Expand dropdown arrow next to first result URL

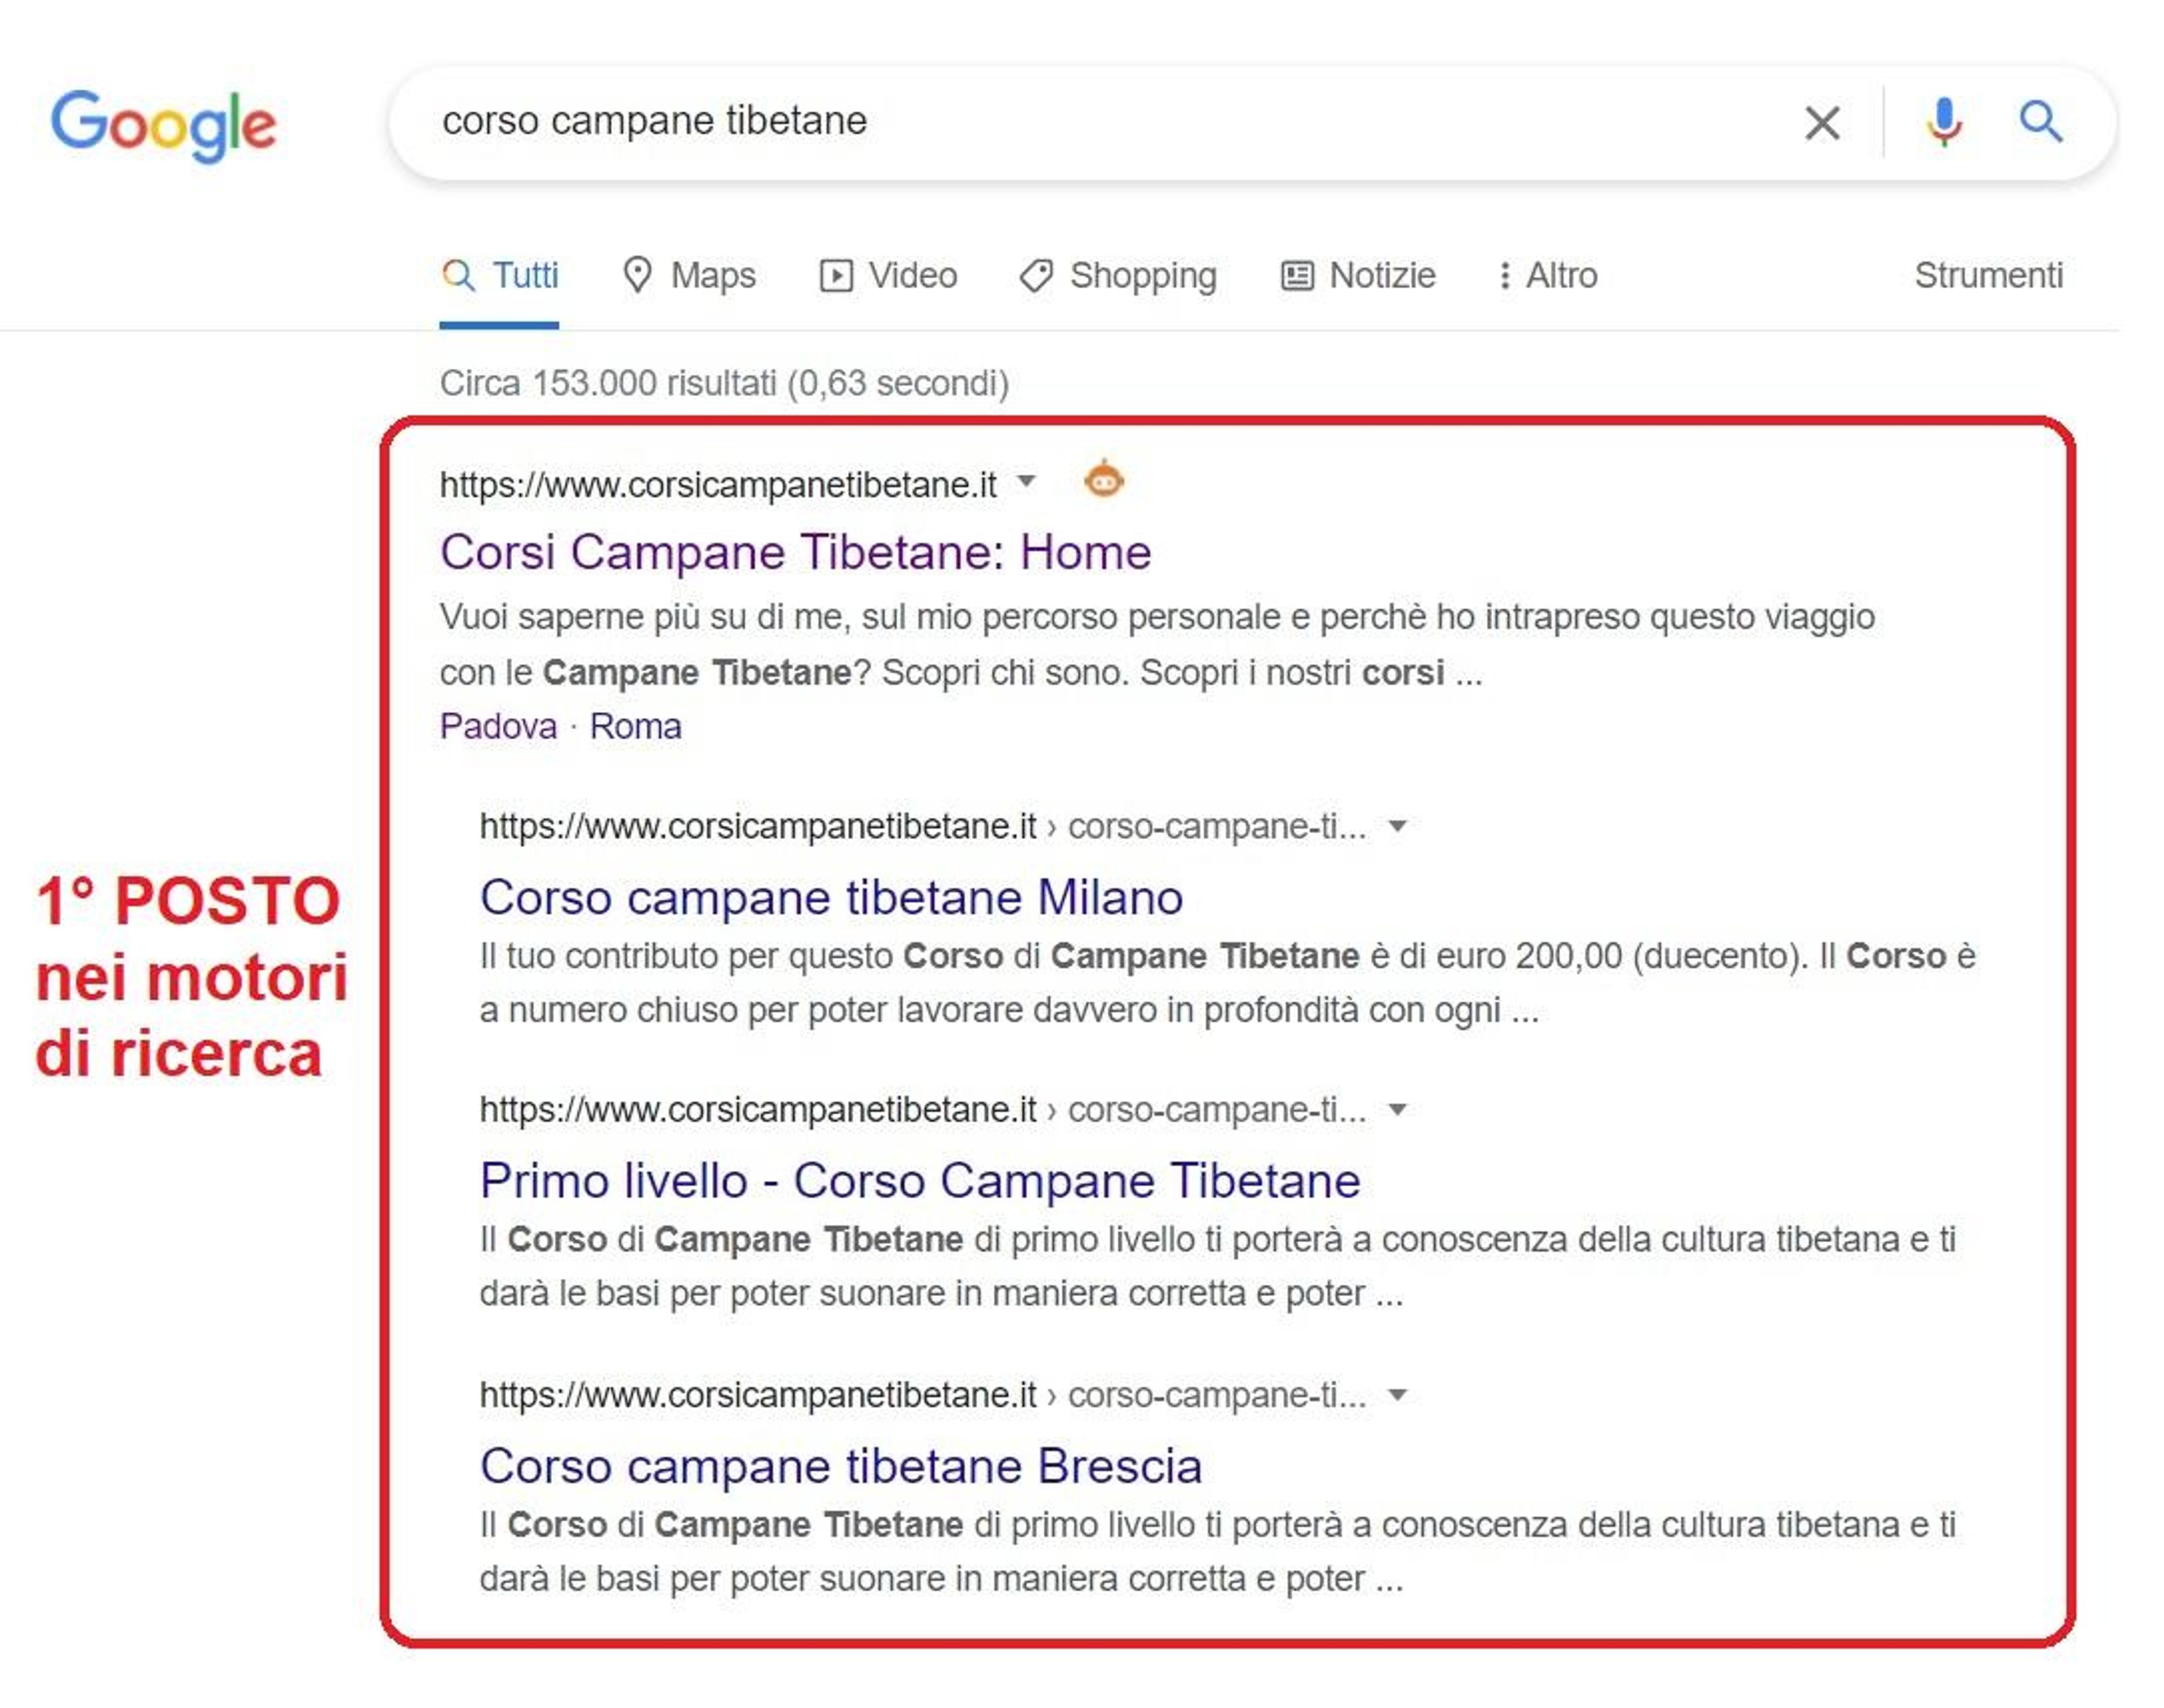click(x=1026, y=482)
